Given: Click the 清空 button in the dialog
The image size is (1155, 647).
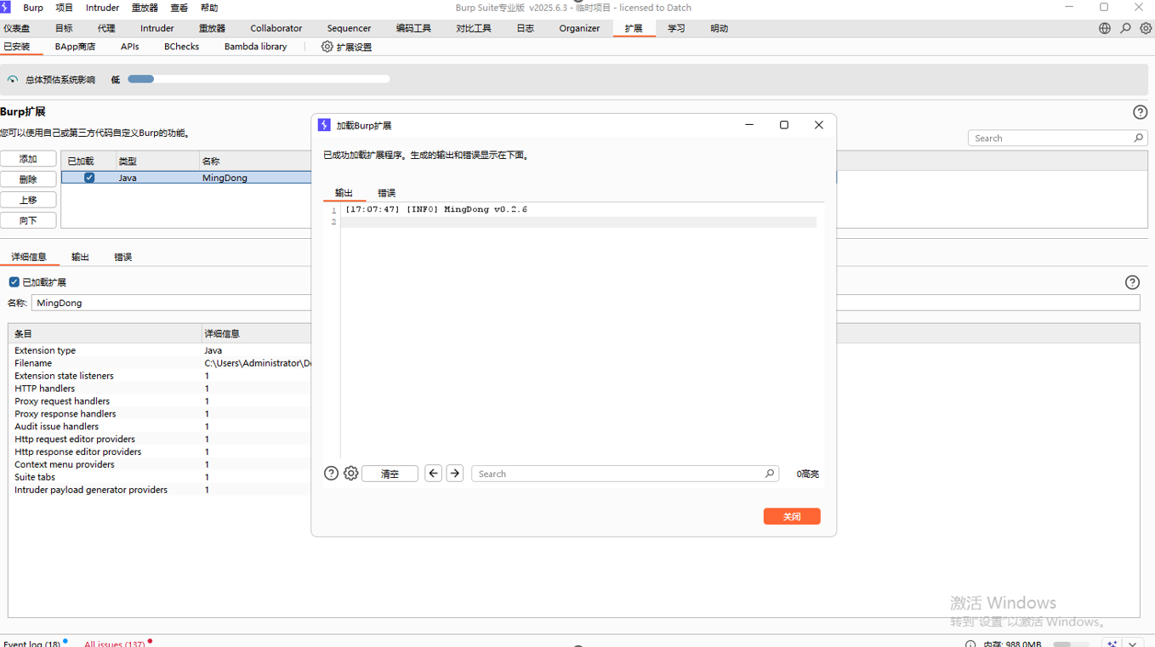Looking at the screenshot, I should click(390, 474).
